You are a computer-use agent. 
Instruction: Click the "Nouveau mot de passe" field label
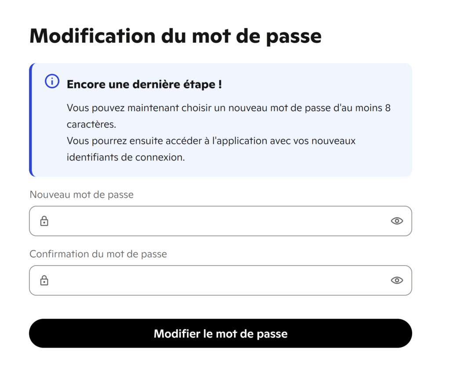tap(82, 194)
